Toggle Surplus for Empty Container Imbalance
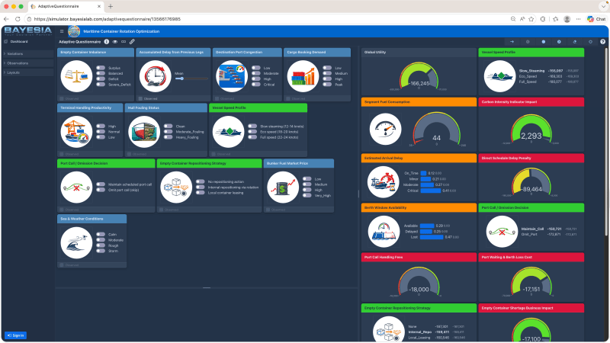Image resolution: width=610 pixels, height=343 pixels. click(x=101, y=68)
